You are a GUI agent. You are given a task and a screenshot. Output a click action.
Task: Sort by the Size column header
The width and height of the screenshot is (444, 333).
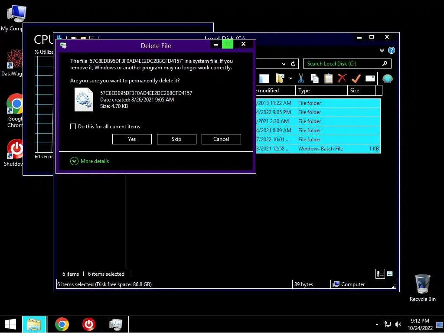(x=362, y=91)
